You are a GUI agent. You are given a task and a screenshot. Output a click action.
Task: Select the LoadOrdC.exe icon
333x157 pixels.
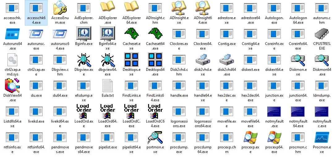pos(131,111)
